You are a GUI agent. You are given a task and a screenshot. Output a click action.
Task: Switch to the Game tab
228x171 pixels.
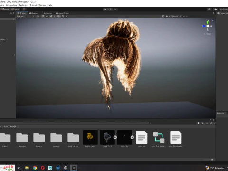tap(33, 13)
